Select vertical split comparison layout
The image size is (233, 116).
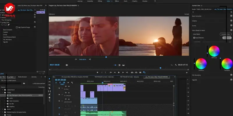(x=119, y=65)
